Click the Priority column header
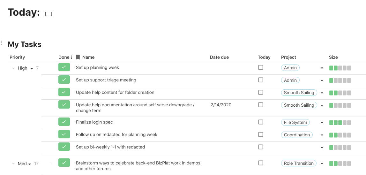The image size is (366, 175). tap(17, 57)
